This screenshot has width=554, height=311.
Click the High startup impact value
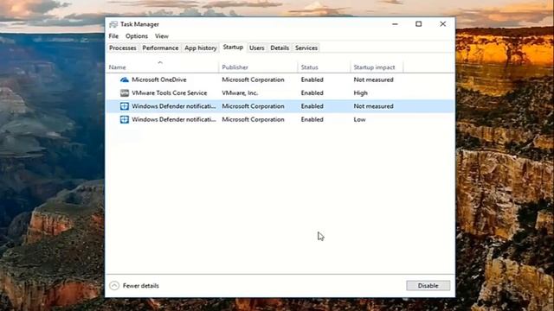[360, 92]
